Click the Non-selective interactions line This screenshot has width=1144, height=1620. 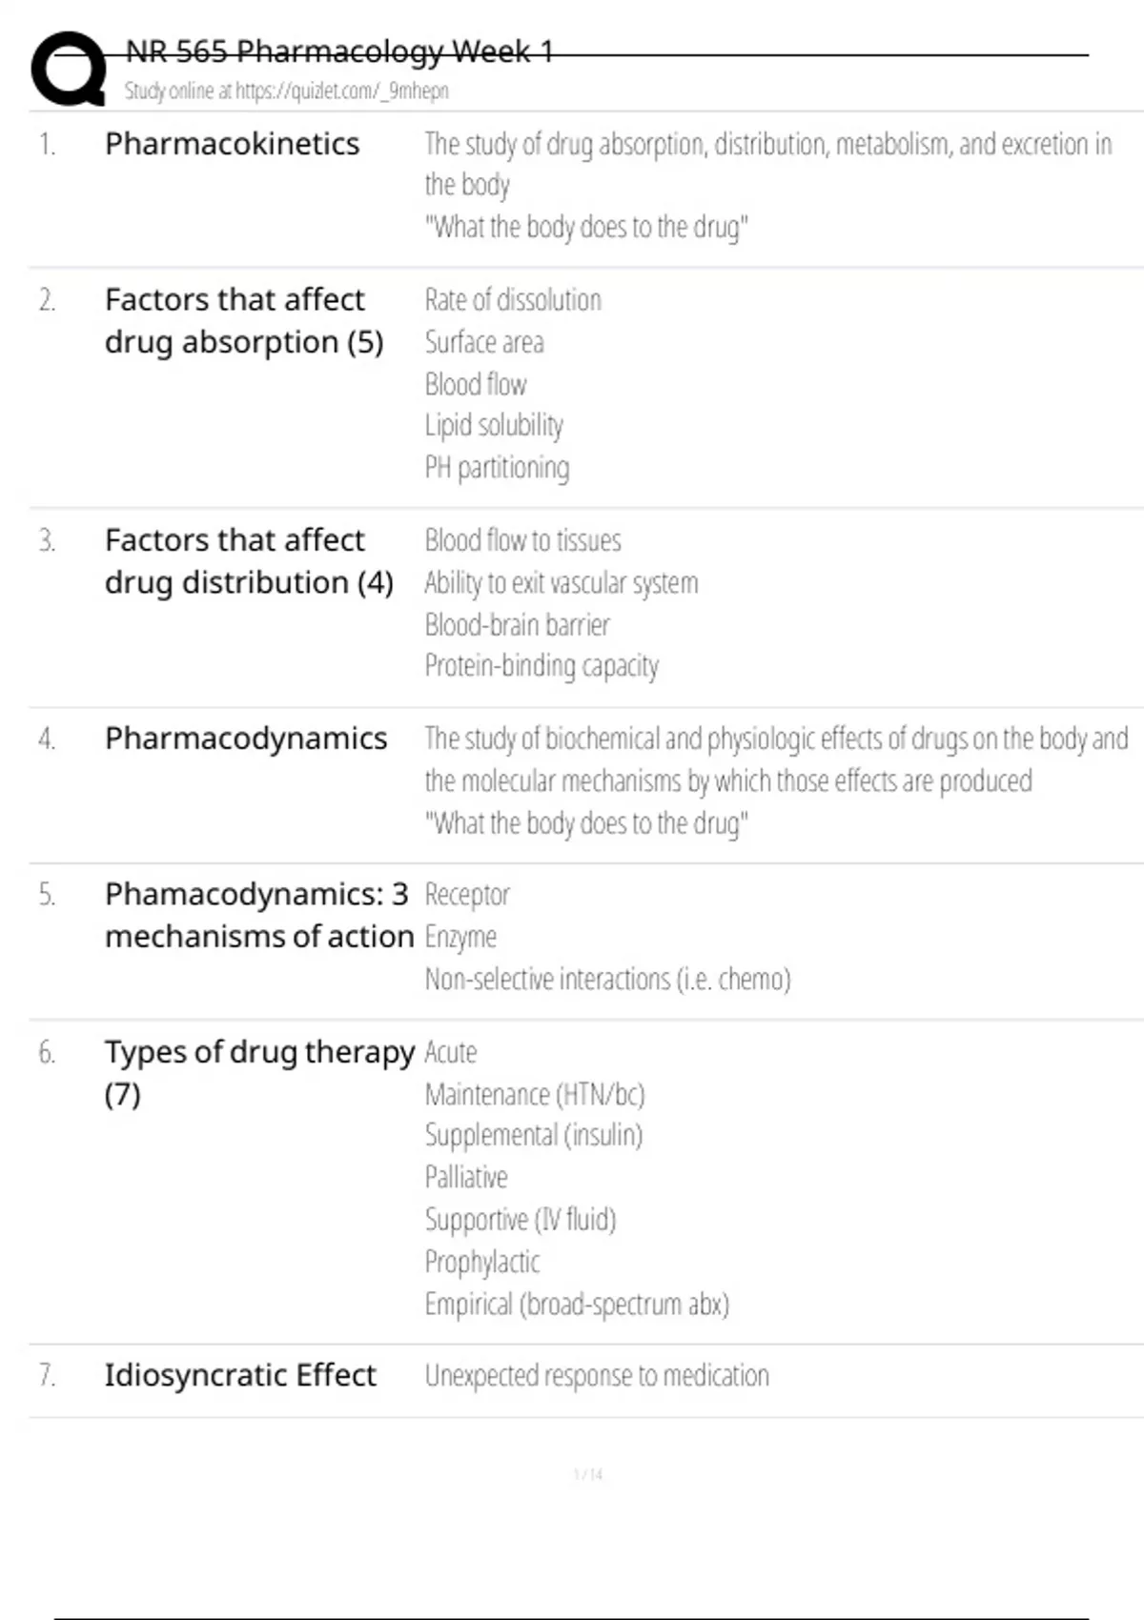click(607, 980)
